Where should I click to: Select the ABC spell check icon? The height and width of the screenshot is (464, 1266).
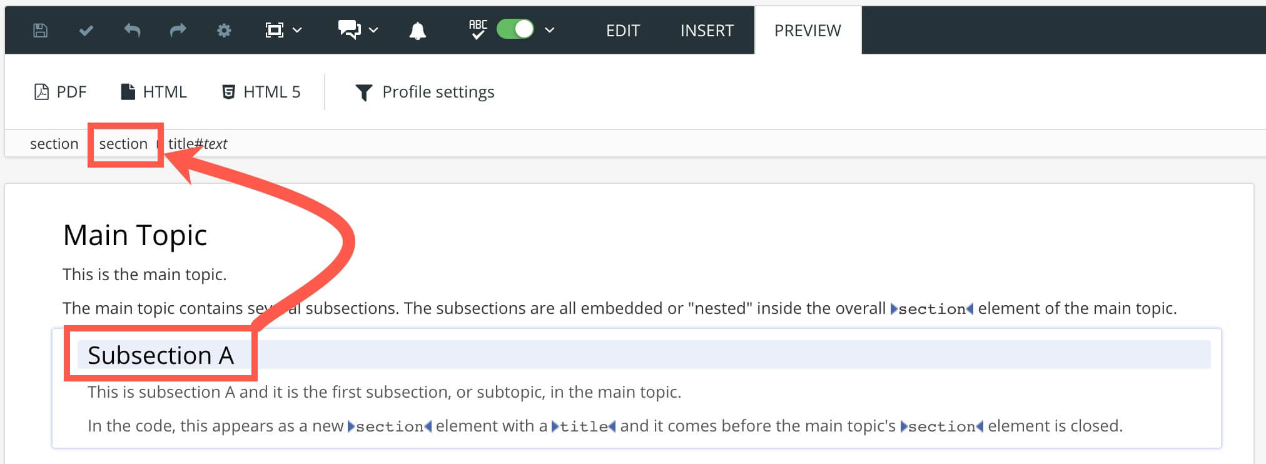point(477,29)
